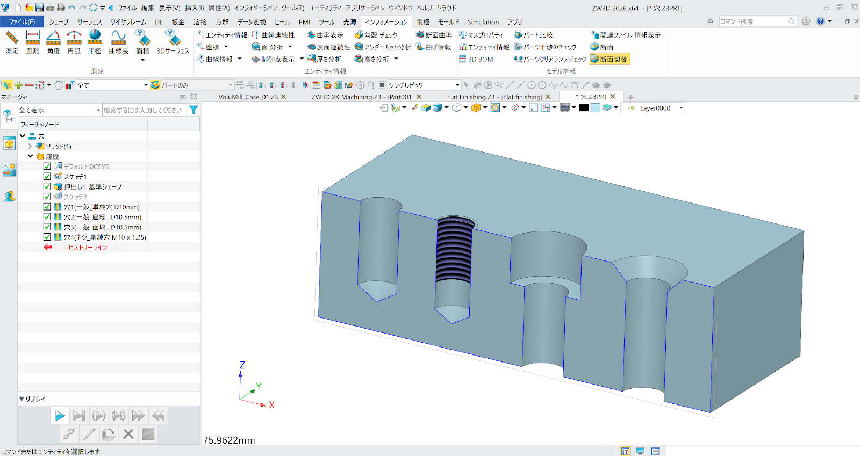
Task: Uncheck 押出し1_基準シェープ feature checkbox
Action: [47, 186]
